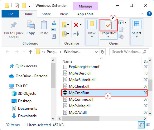The width and height of the screenshot is (154, 130).
Task: Select the MpCmdRun file
Action: [x=104, y=93]
